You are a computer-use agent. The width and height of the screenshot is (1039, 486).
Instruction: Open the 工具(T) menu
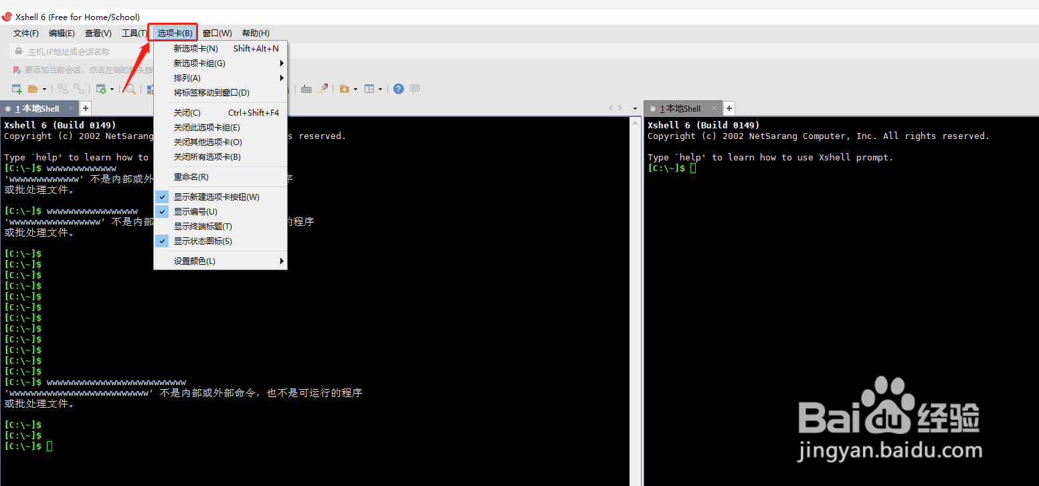pyautogui.click(x=134, y=33)
